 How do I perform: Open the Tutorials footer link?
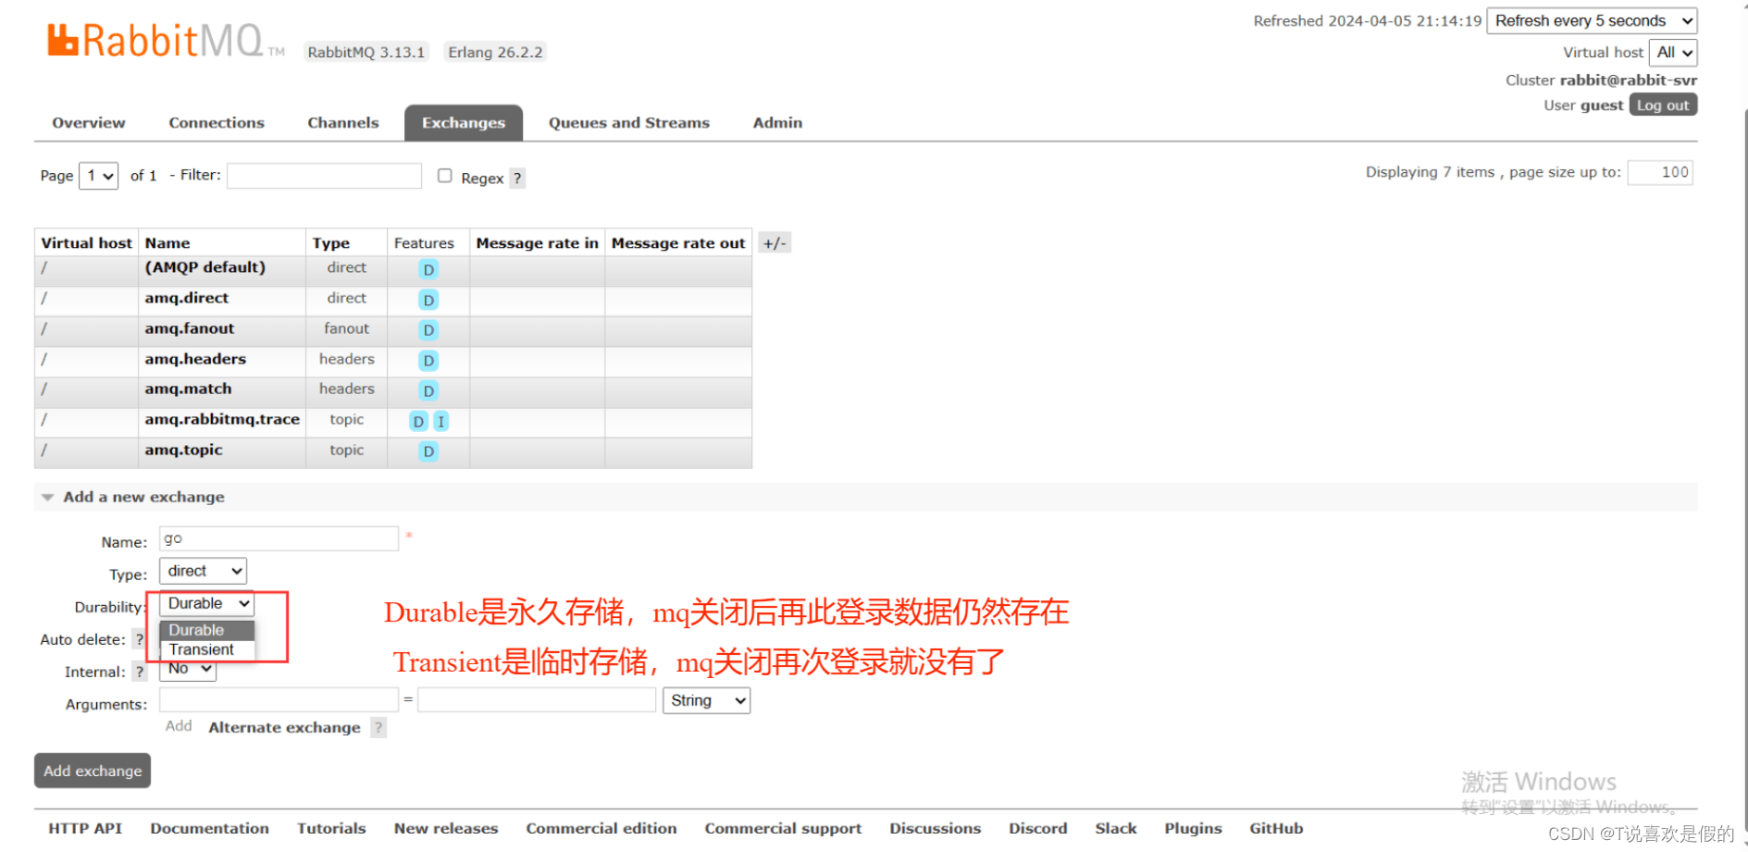click(331, 829)
